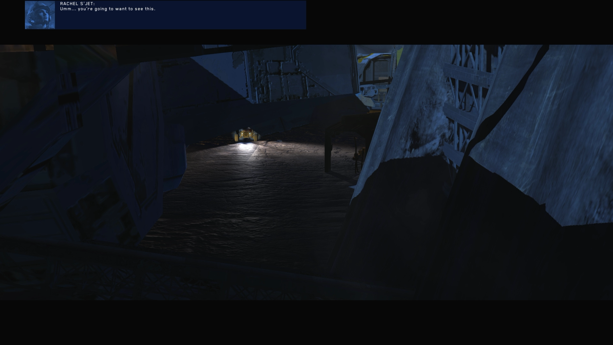Click Rachel S'jet's speaker portrait
The height and width of the screenshot is (345, 613).
tap(40, 15)
